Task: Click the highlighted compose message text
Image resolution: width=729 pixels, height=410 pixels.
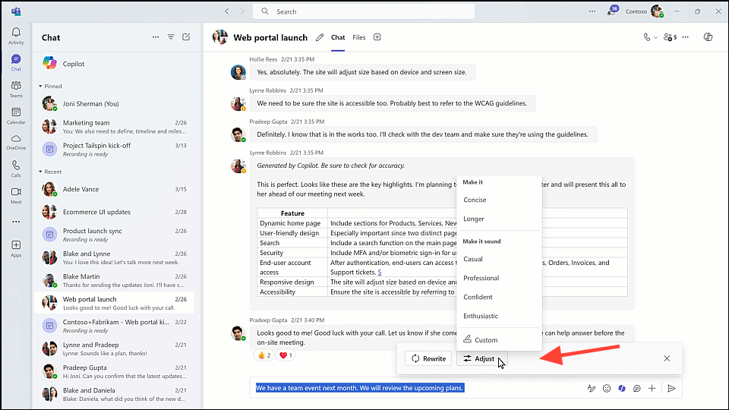Action: [x=360, y=388]
